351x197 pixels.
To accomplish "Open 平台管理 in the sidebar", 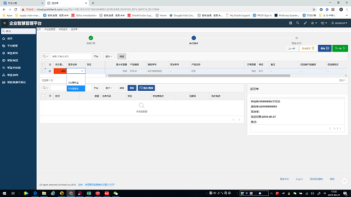I will tap(12, 46).
